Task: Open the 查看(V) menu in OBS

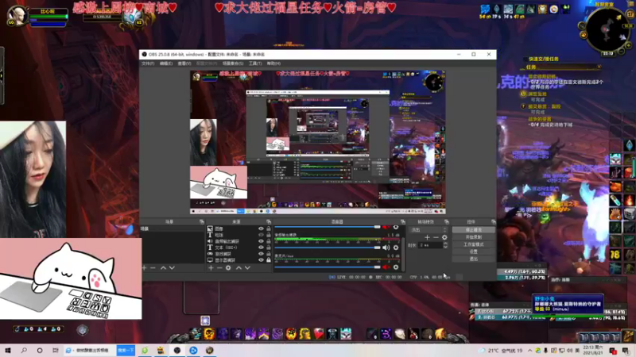Action: point(184,63)
